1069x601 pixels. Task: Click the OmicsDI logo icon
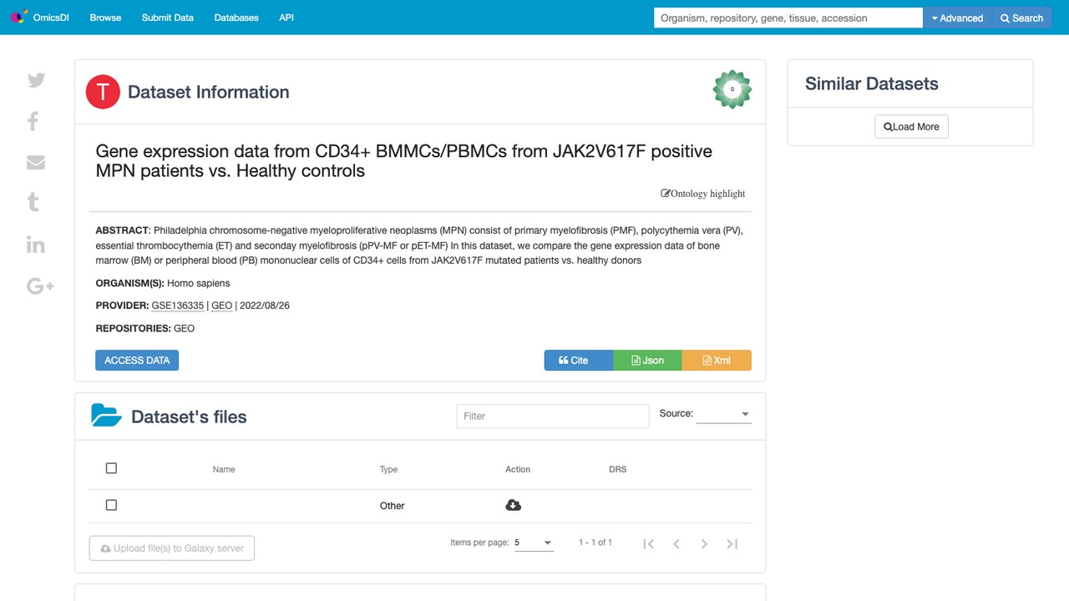18,18
